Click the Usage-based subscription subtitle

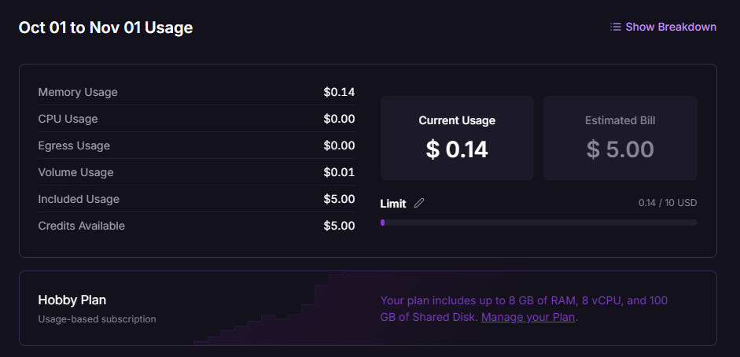(x=97, y=319)
